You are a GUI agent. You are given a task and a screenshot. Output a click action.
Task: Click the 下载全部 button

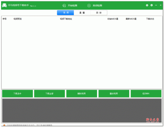pos(49,94)
